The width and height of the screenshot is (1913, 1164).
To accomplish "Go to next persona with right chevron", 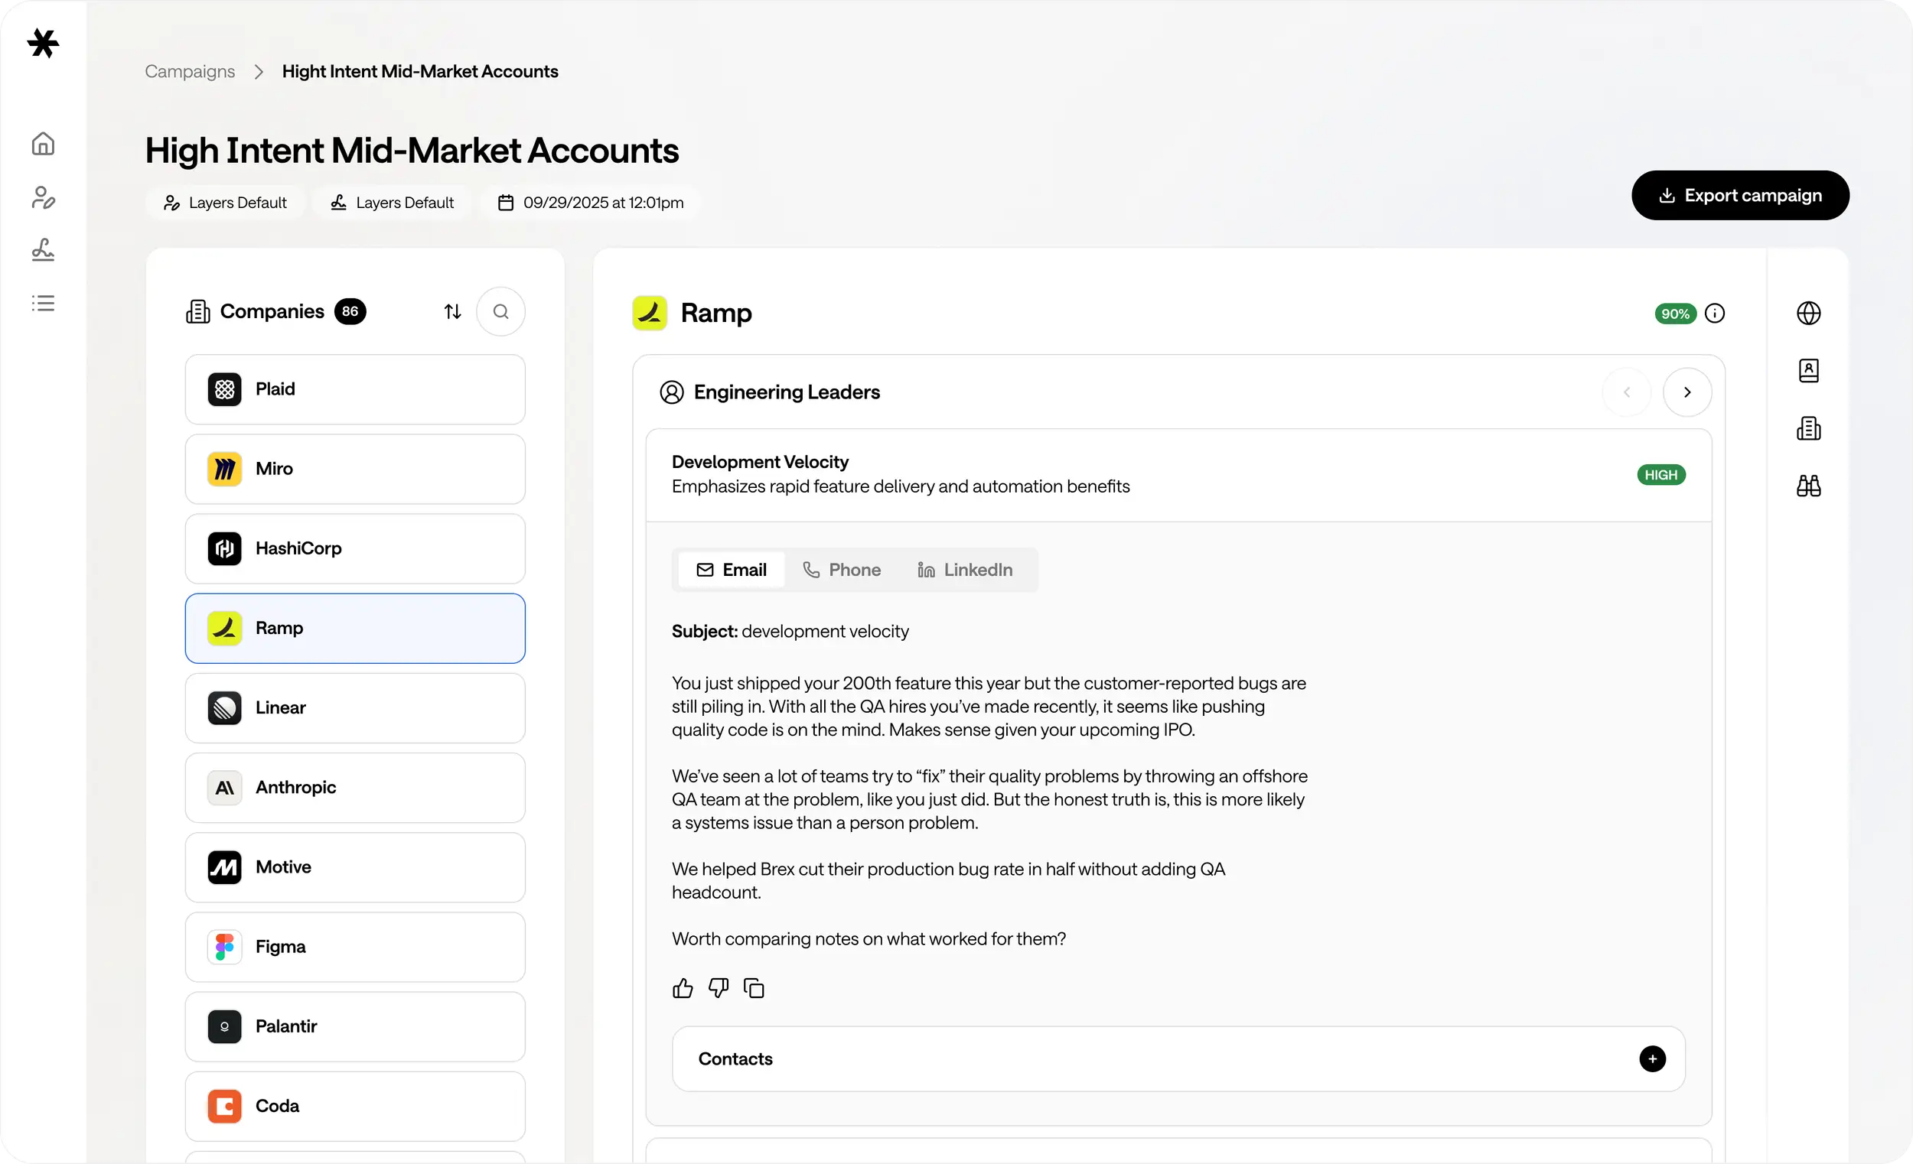I will (x=1687, y=392).
